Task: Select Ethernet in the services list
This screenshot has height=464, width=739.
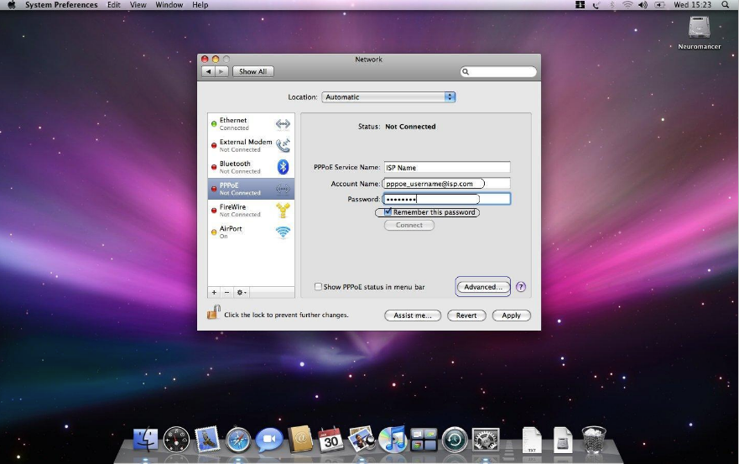Action: click(251, 124)
